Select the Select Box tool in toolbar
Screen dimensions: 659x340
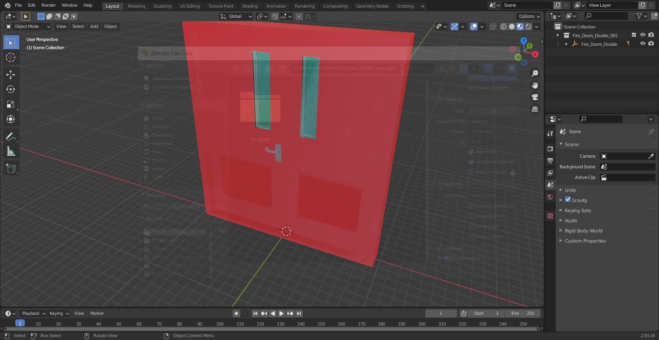[11, 42]
